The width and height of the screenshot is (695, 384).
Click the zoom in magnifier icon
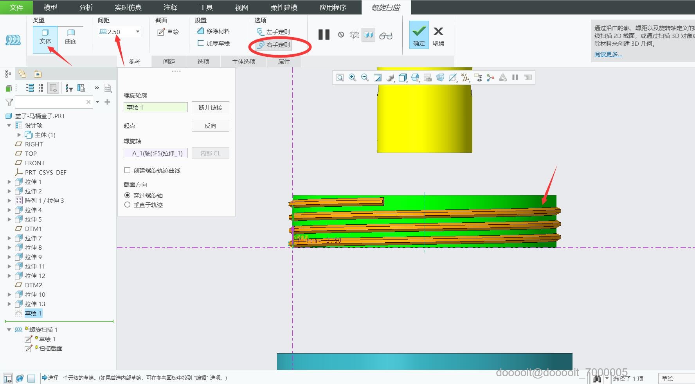point(352,78)
